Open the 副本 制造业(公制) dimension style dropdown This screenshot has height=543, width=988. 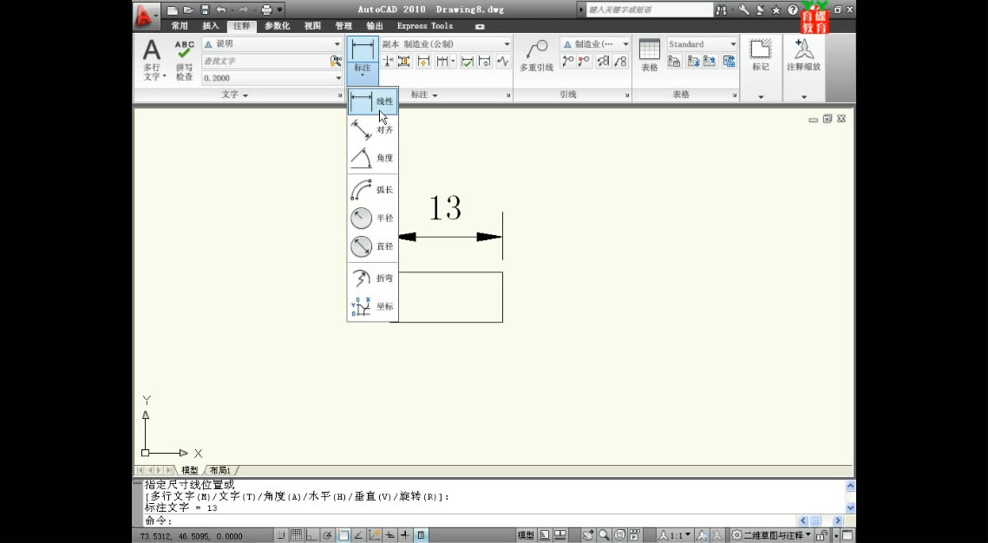[446, 44]
